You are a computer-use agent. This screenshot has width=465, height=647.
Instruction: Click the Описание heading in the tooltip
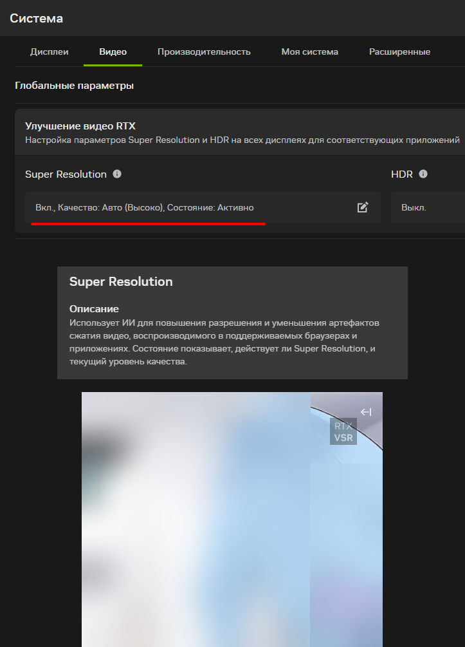pyautogui.click(x=94, y=308)
